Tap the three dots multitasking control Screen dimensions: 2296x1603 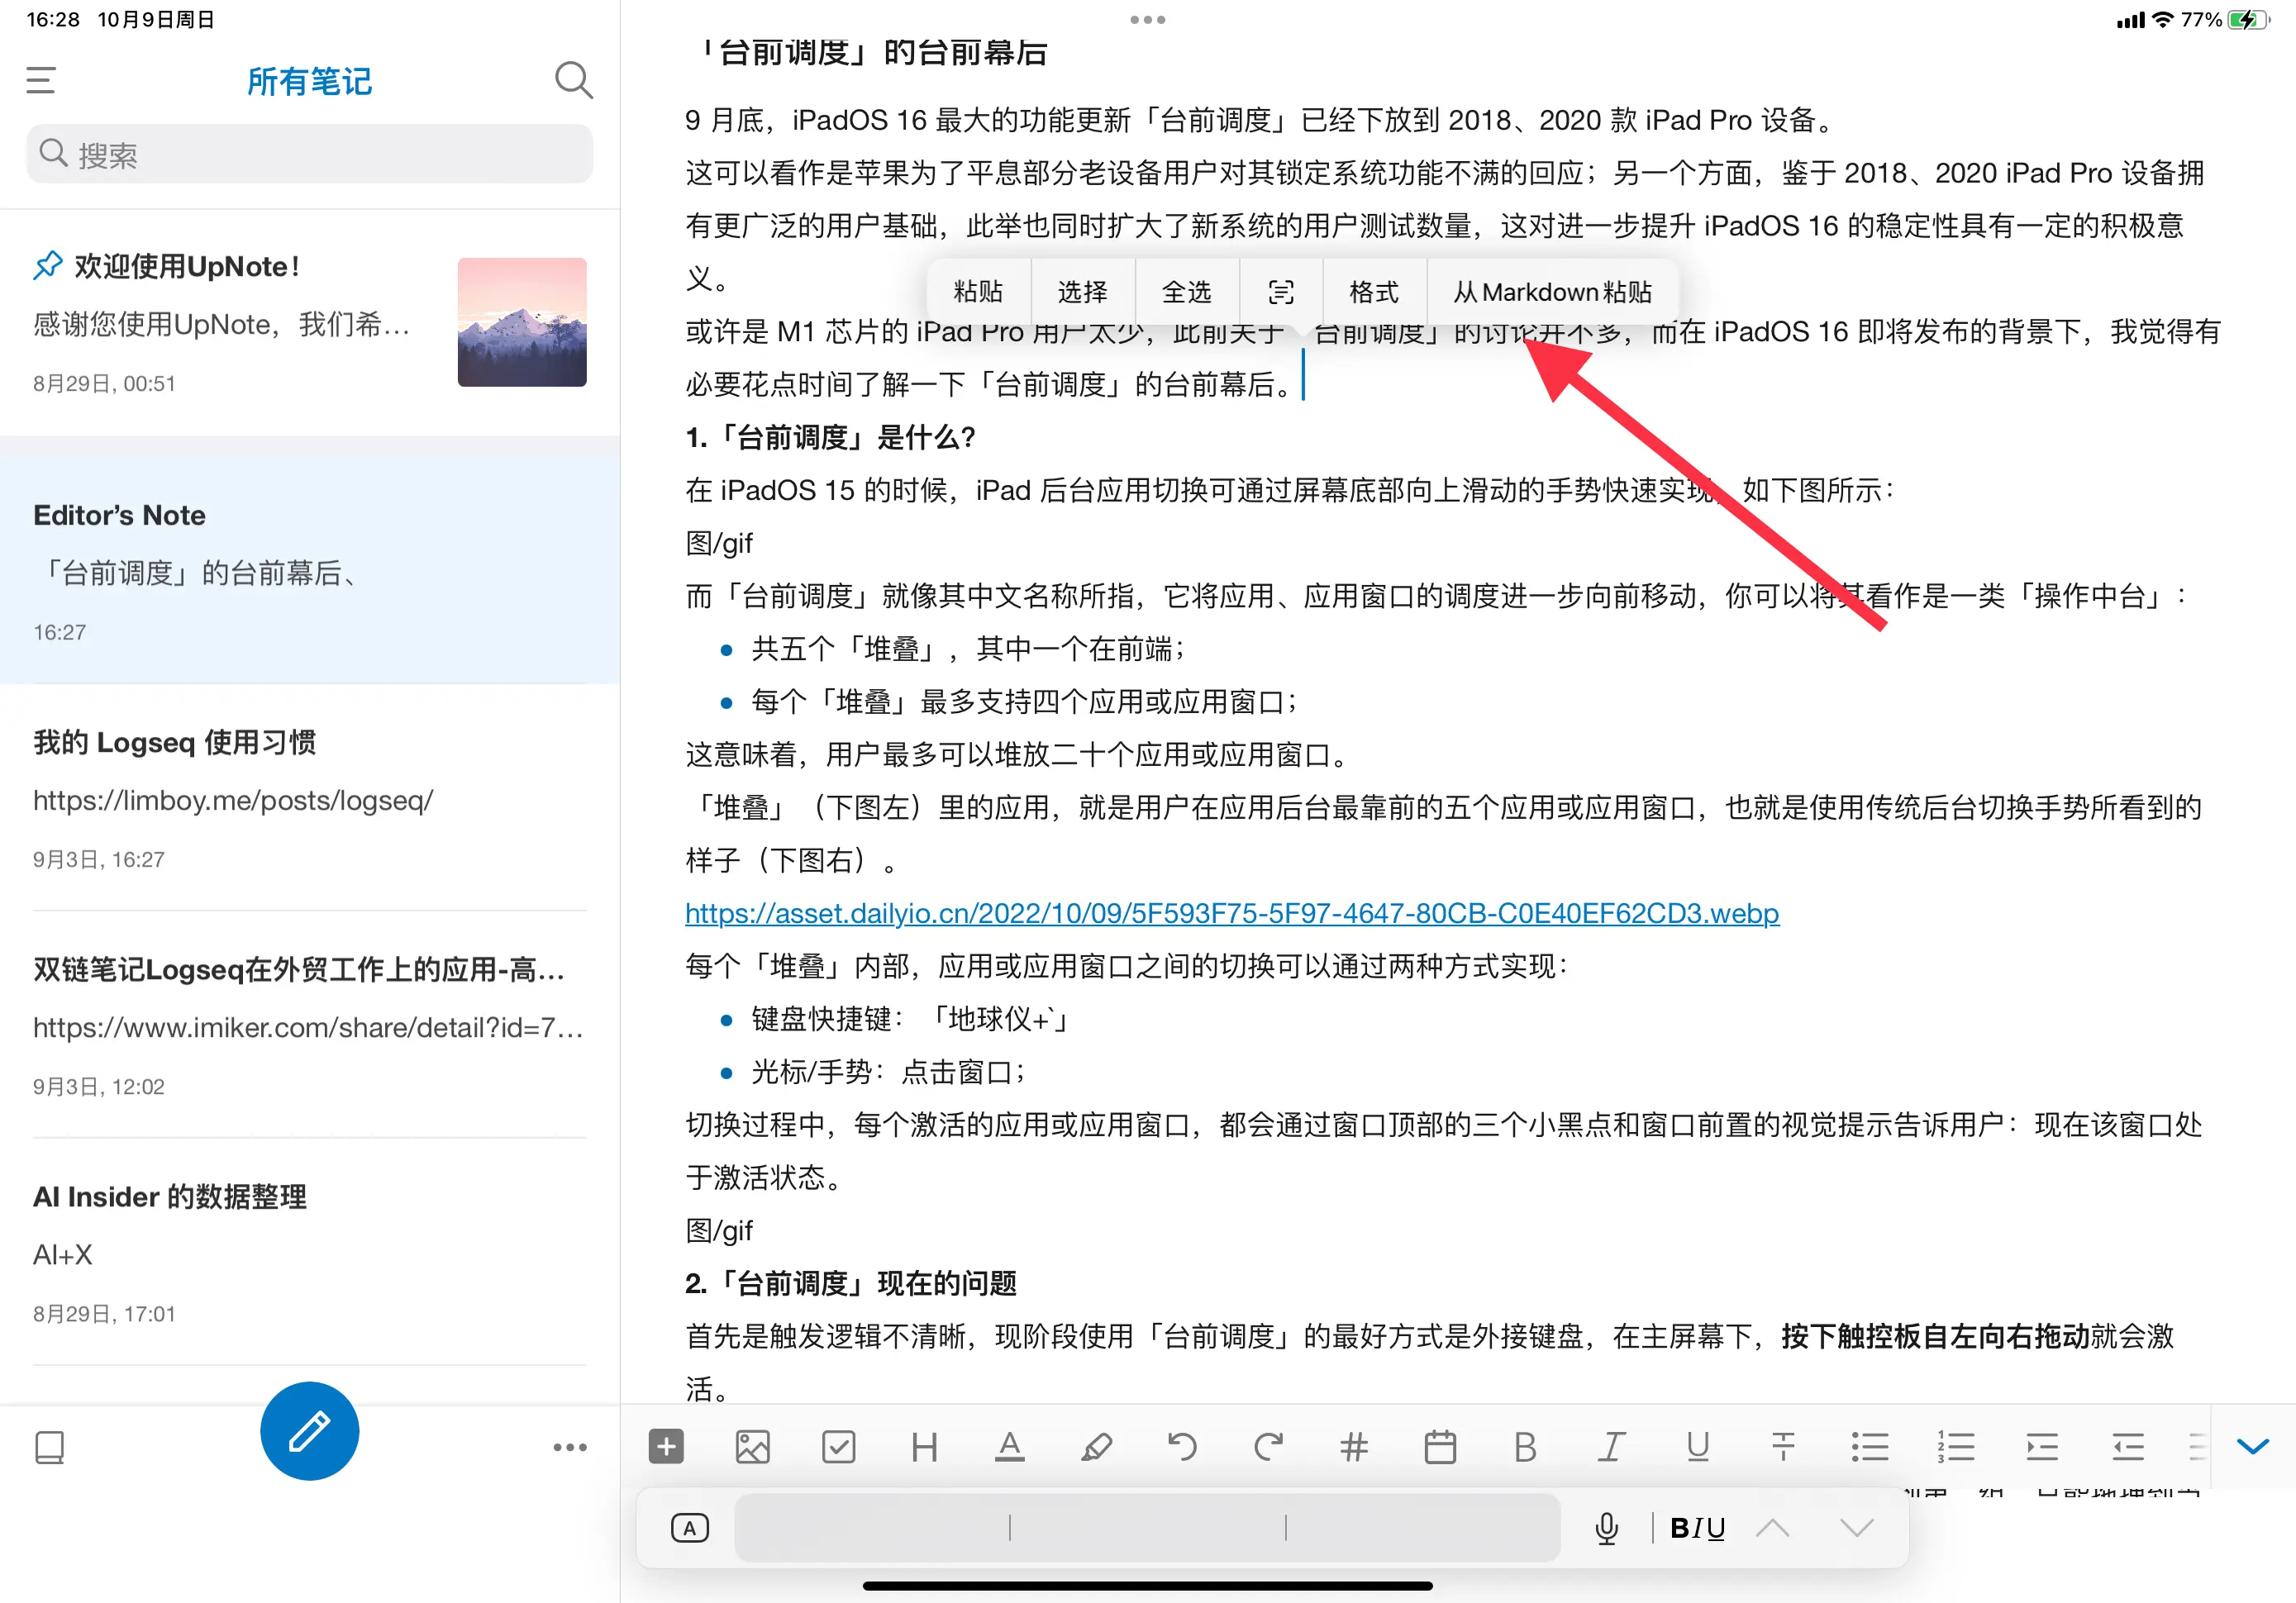pos(1147,19)
